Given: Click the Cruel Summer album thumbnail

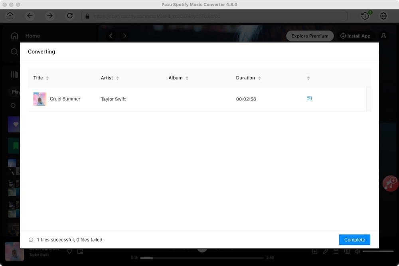Looking at the screenshot, I should [40, 99].
